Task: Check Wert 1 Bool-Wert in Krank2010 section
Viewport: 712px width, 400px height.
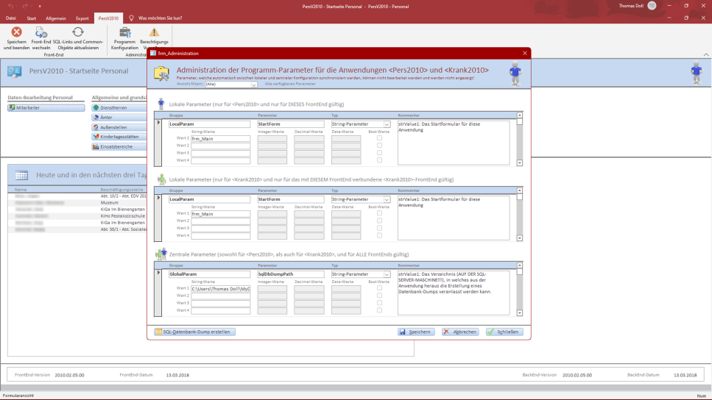Action: pos(380,213)
